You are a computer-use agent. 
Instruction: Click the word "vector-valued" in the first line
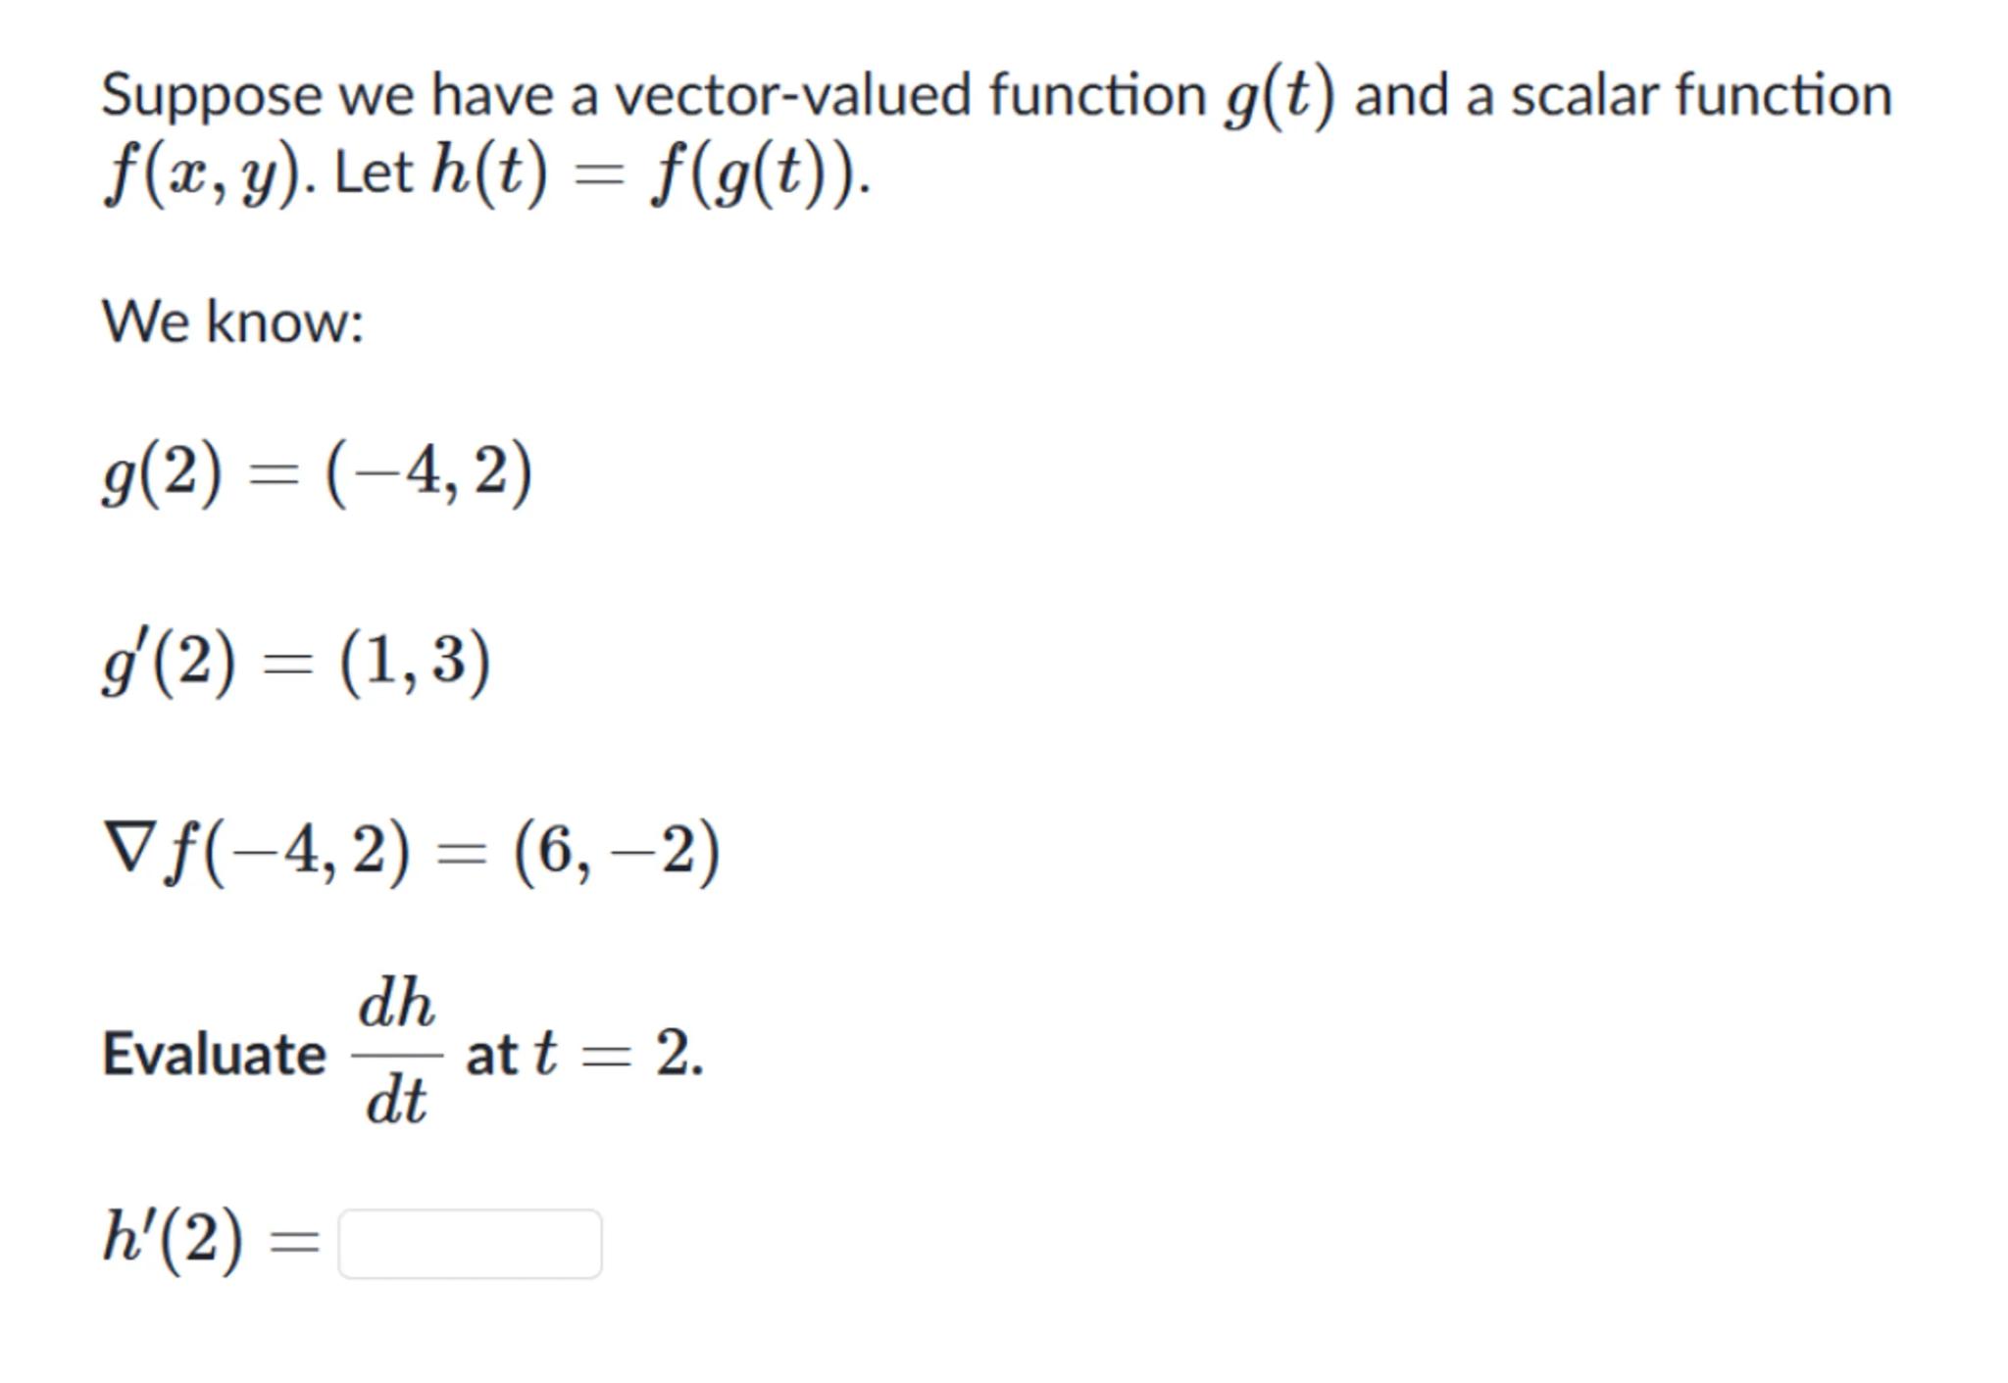pos(793,96)
